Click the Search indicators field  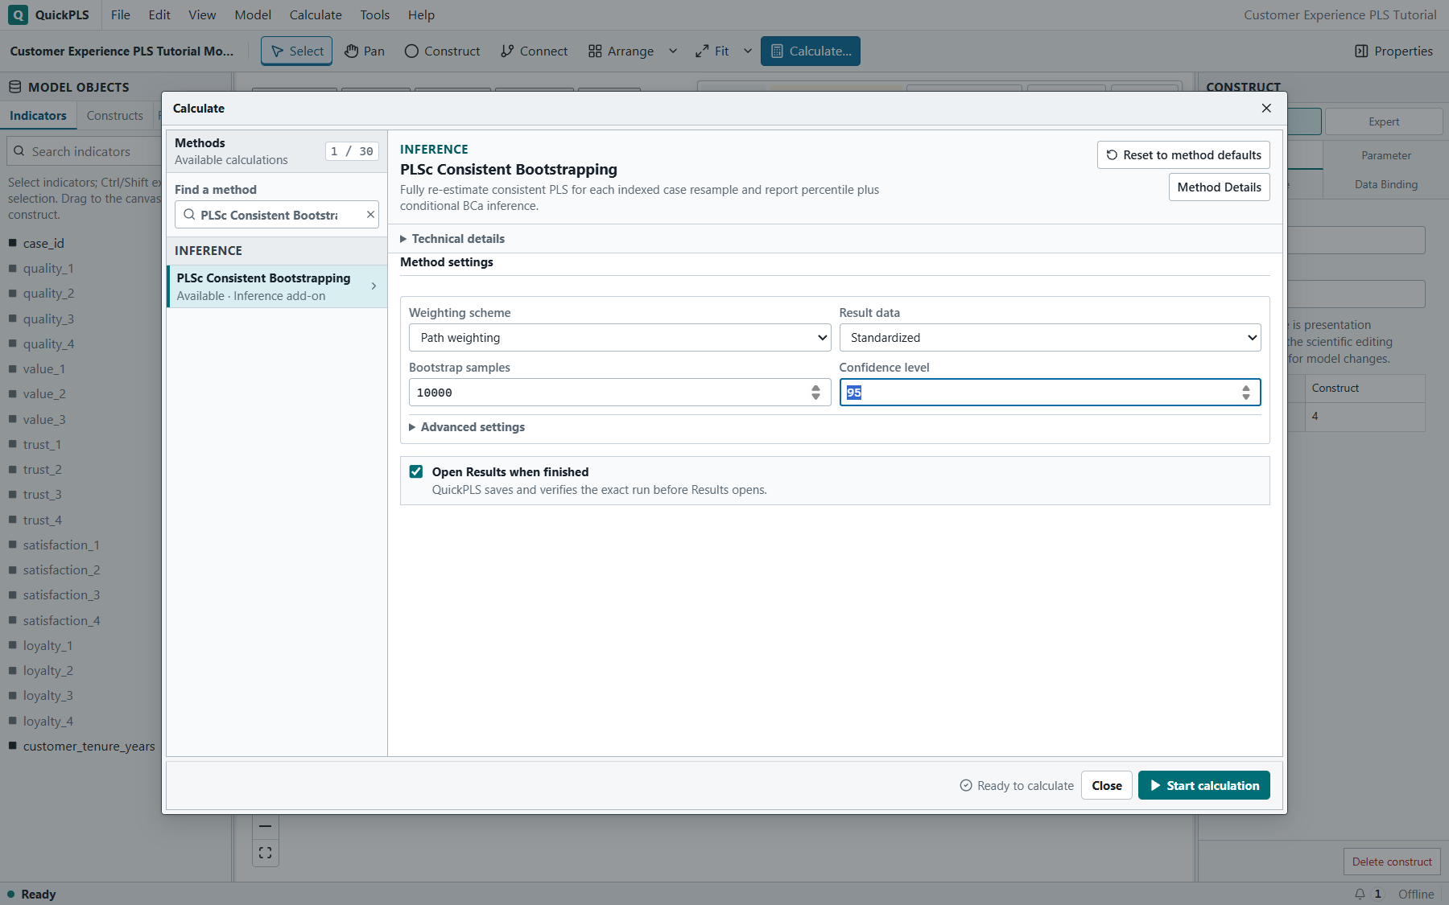[85, 151]
